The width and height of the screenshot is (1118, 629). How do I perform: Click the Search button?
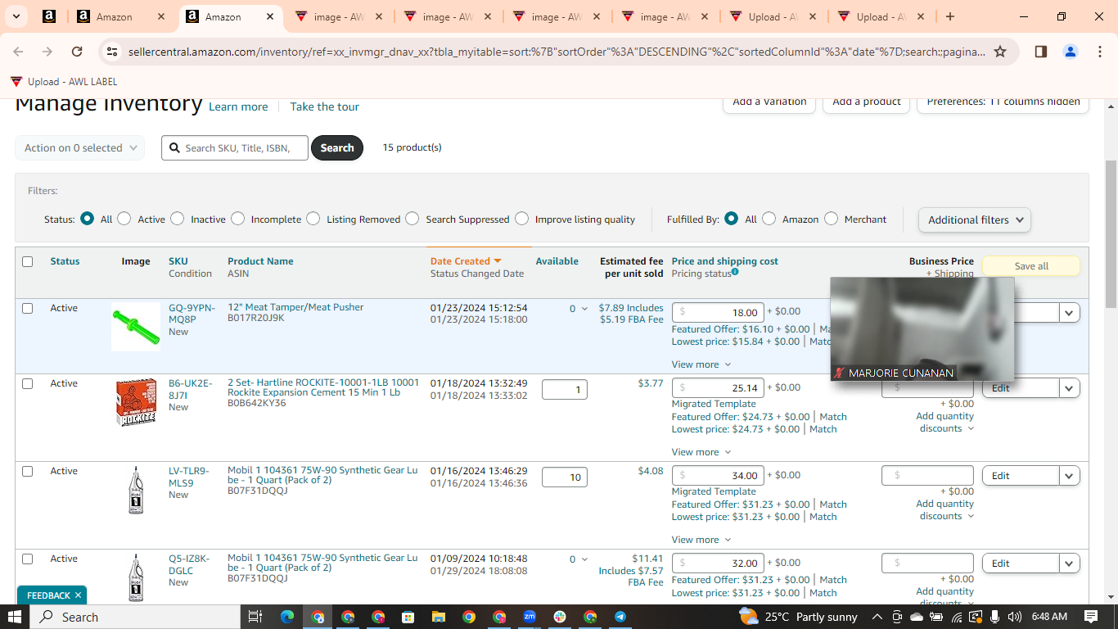[x=337, y=147]
